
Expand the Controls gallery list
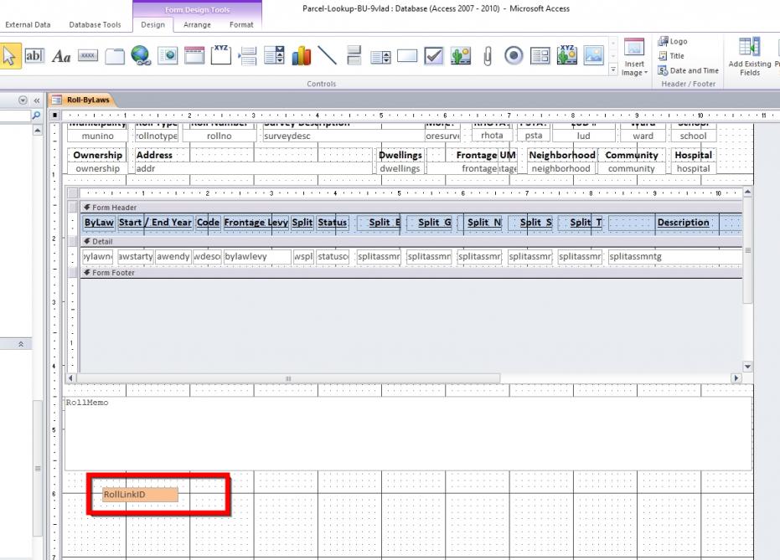pos(613,69)
